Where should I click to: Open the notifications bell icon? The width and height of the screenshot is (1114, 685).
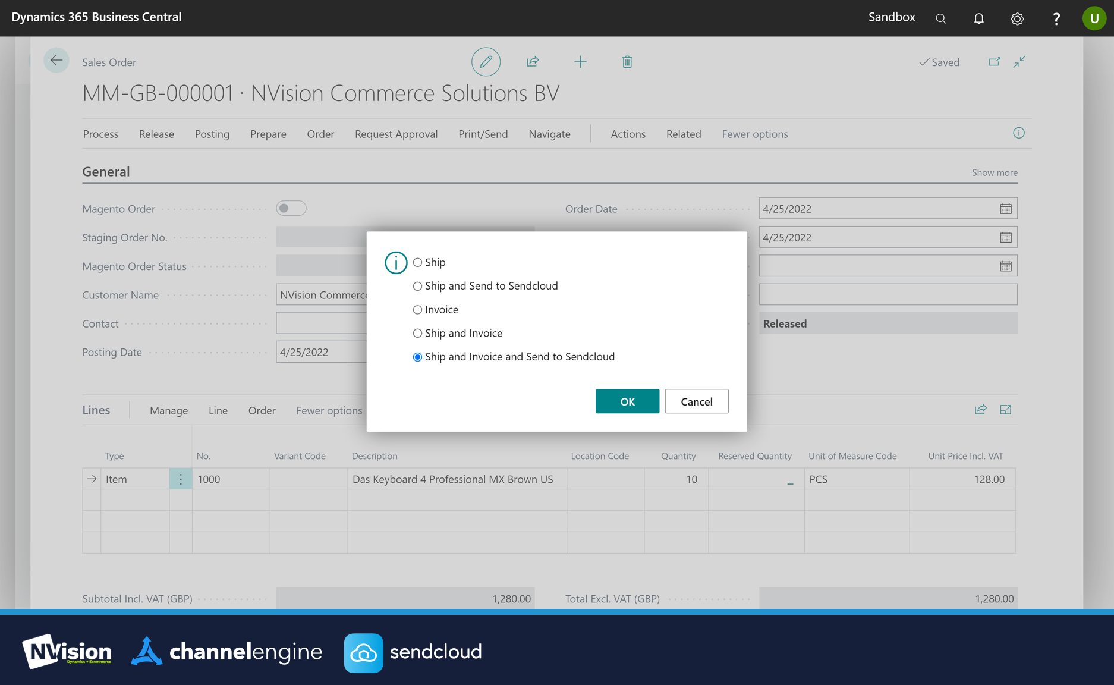click(x=978, y=18)
